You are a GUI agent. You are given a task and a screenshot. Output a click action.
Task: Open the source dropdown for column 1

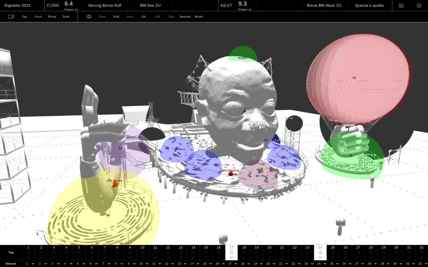30,264
